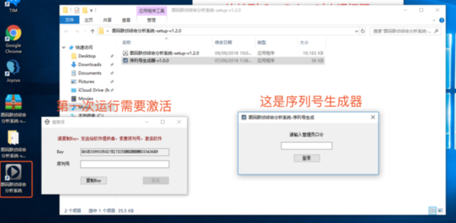Sort files by the 大小 column header
The height and width of the screenshot is (223, 456).
coord(304,42)
